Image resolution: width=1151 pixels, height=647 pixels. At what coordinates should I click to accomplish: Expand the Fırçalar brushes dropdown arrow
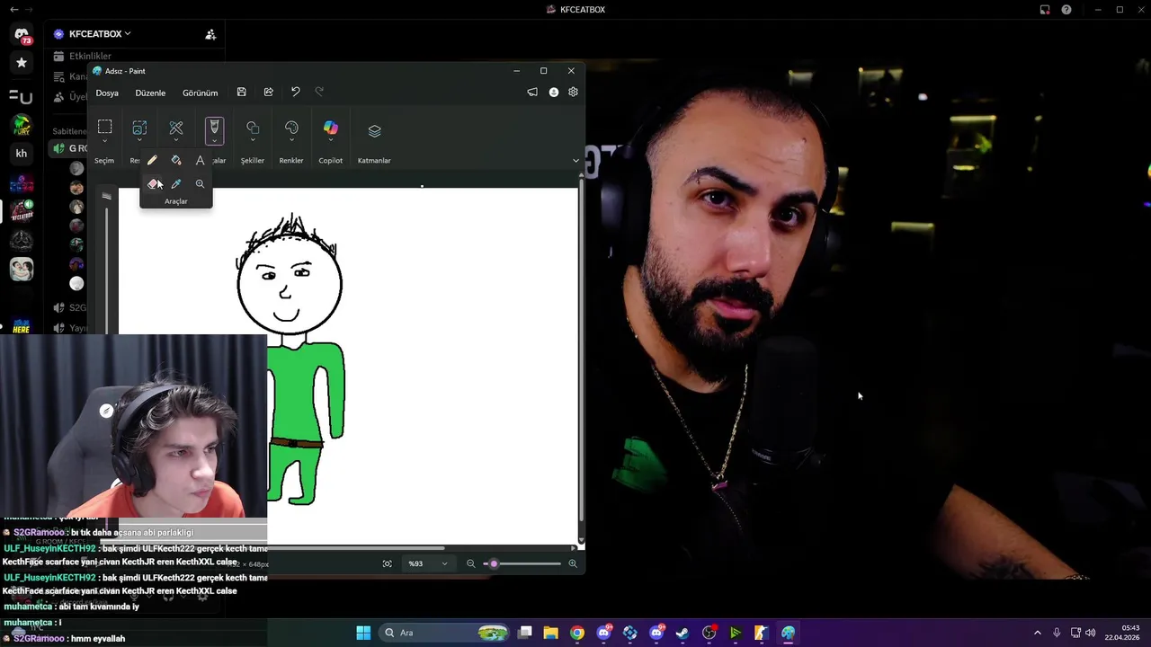(214, 141)
